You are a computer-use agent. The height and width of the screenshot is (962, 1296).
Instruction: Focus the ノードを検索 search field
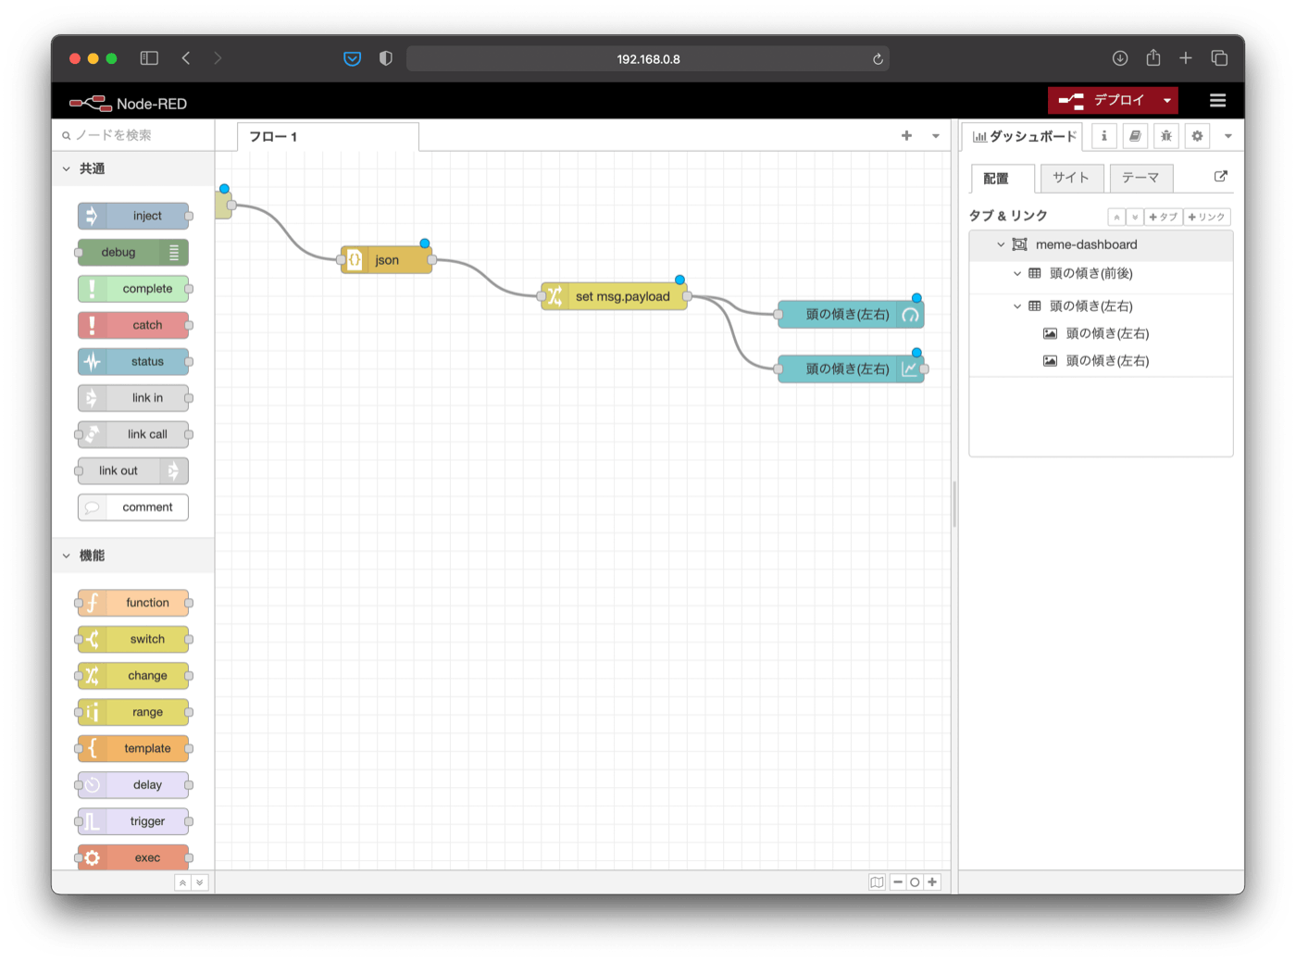tap(133, 135)
